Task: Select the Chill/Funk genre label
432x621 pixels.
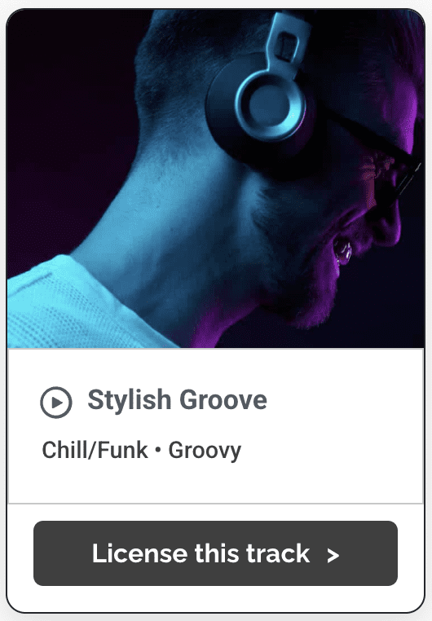Action: pyautogui.click(x=95, y=451)
